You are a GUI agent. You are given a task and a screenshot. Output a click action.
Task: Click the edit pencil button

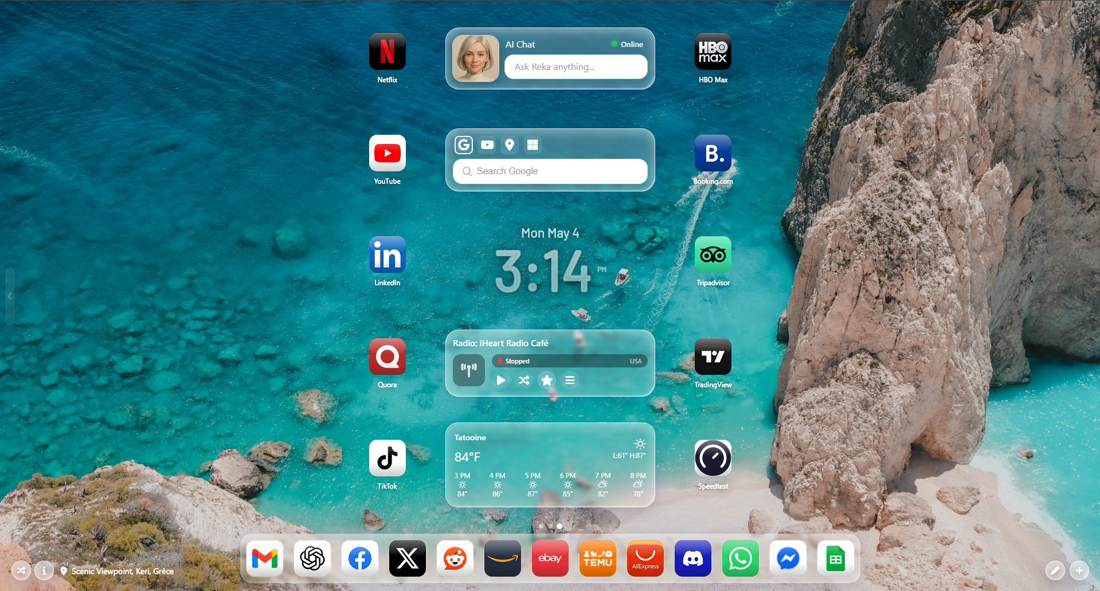click(1055, 570)
